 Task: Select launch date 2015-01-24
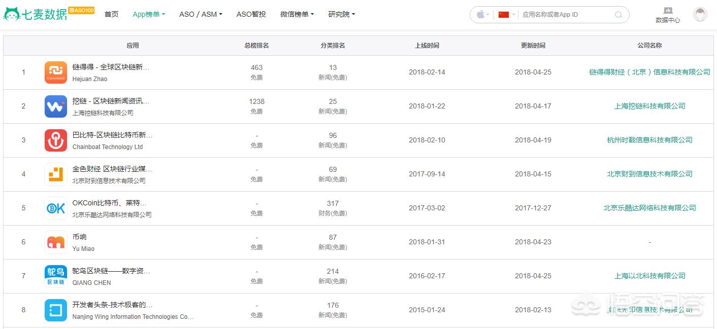427,310
